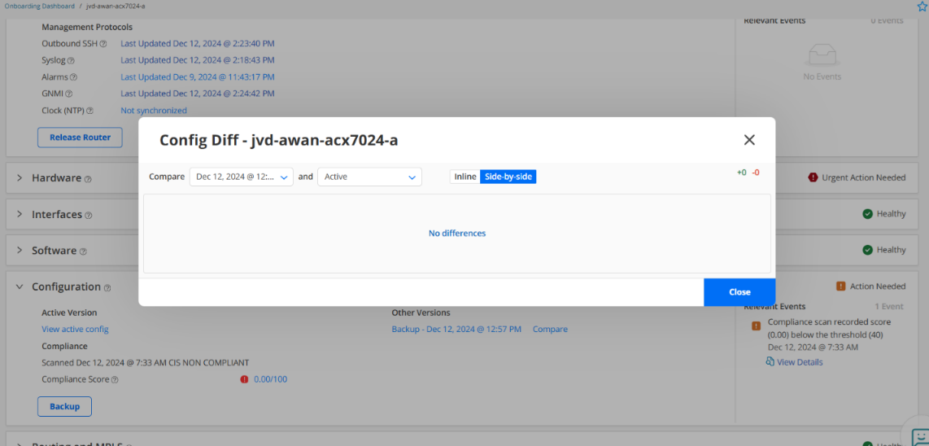Screen dimensions: 929x446
Task: Switch diff view to Inline
Action: pyautogui.click(x=465, y=177)
